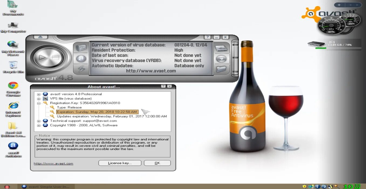Click the License key... button
This screenshot has height=189, width=366.
pyautogui.click(x=120, y=163)
